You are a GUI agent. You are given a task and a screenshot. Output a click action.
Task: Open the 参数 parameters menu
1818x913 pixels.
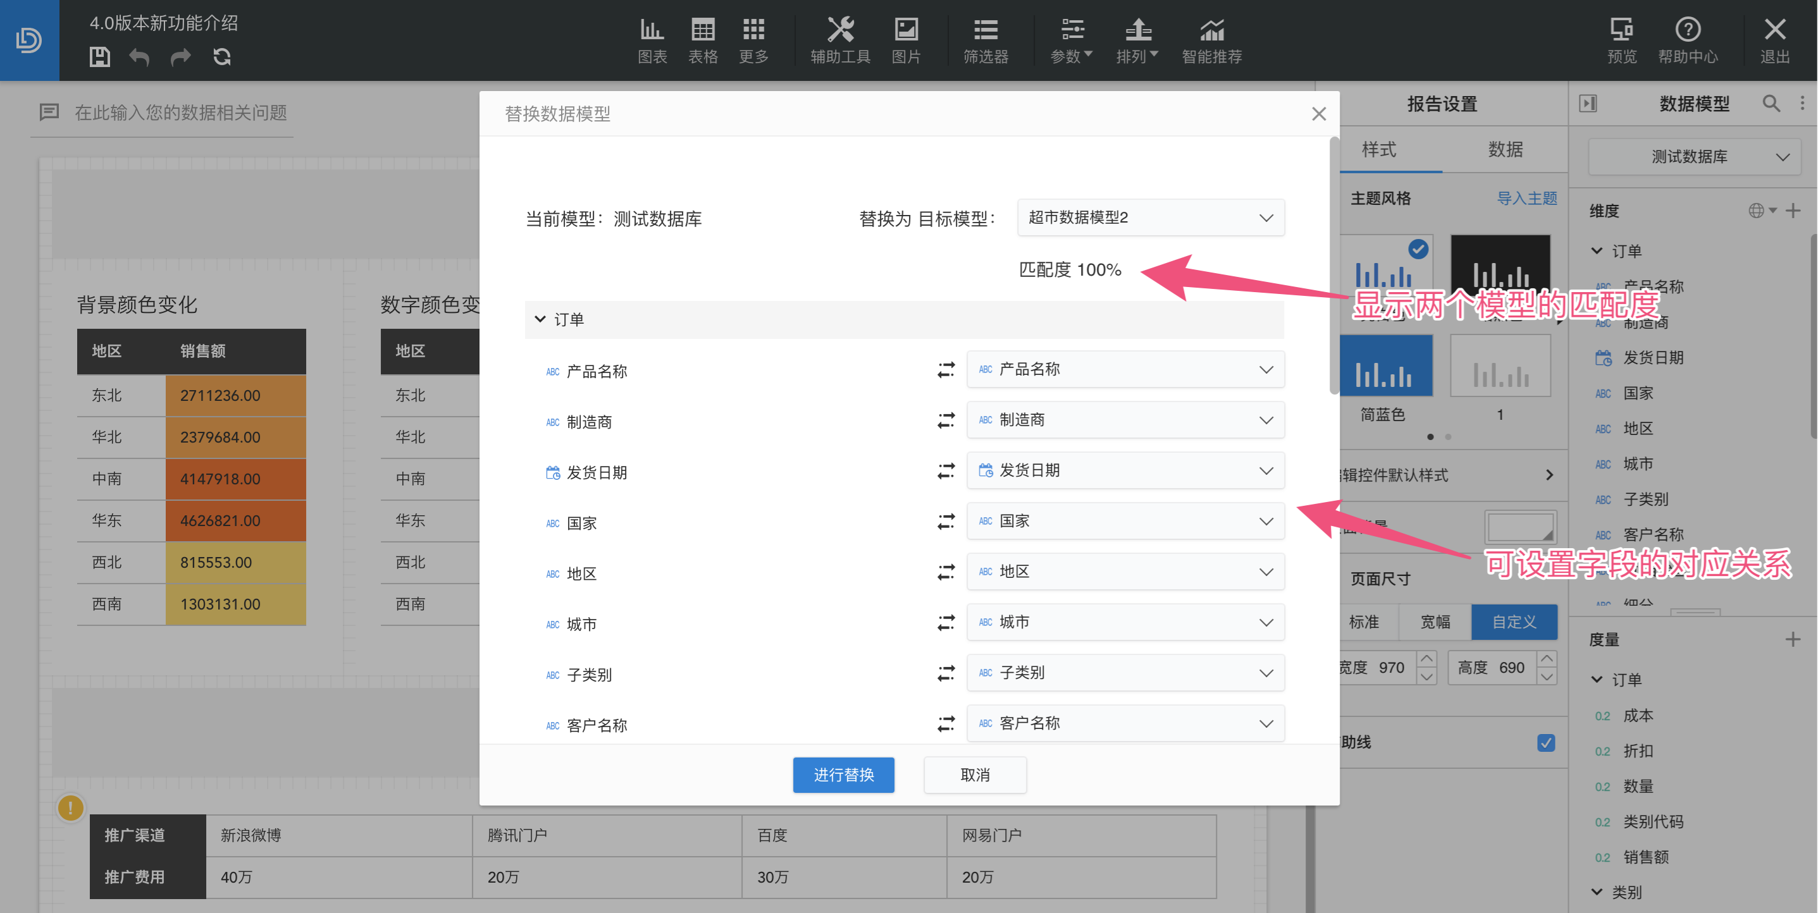coord(1072,40)
